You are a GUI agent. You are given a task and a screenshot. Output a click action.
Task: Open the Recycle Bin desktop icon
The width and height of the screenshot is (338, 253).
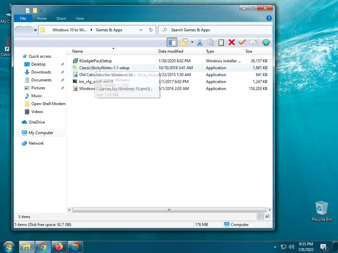pyautogui.click(x=321, y=211)
